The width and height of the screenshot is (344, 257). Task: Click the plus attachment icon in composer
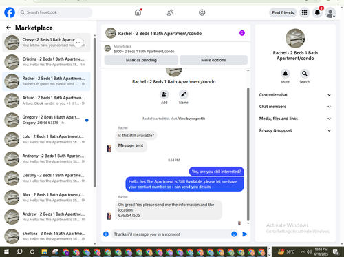pyautogui.click(x=106, y=234)
